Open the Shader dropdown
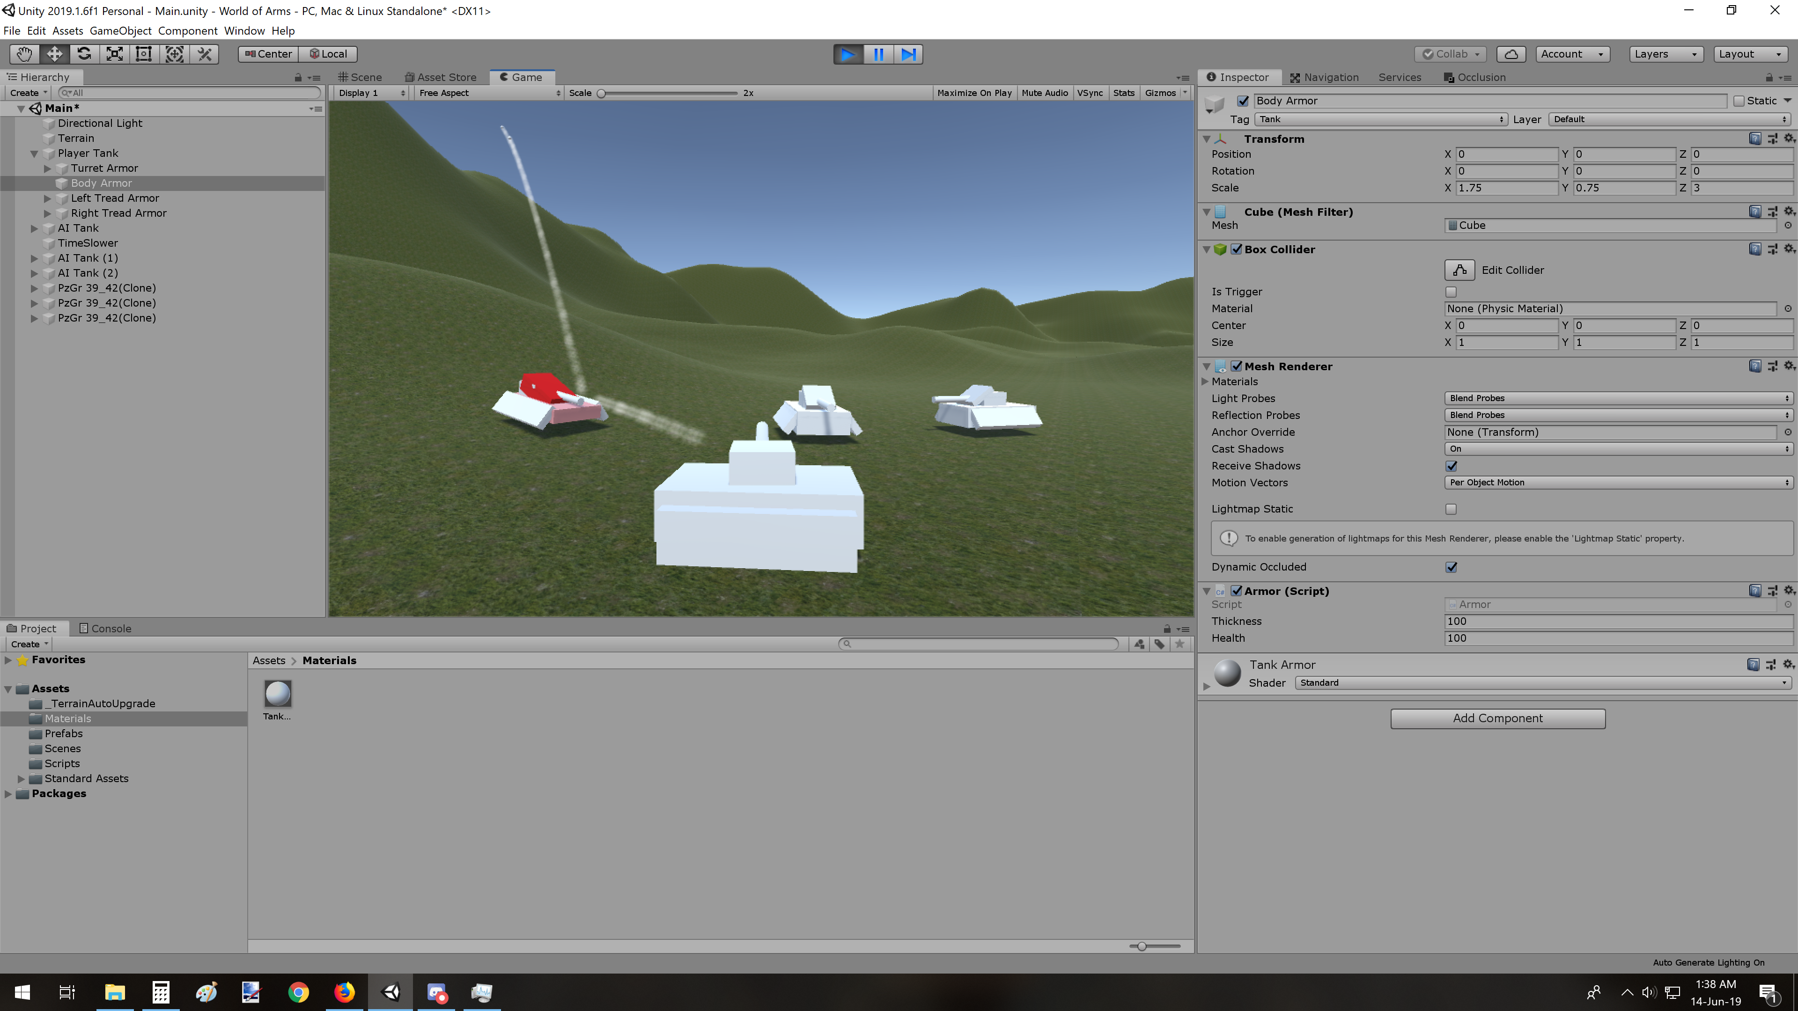 tap(1542, 682)
